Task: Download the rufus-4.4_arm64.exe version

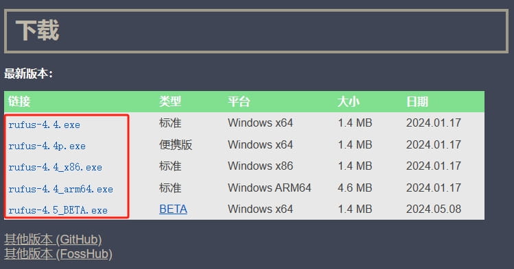Action: pos(60,189)
